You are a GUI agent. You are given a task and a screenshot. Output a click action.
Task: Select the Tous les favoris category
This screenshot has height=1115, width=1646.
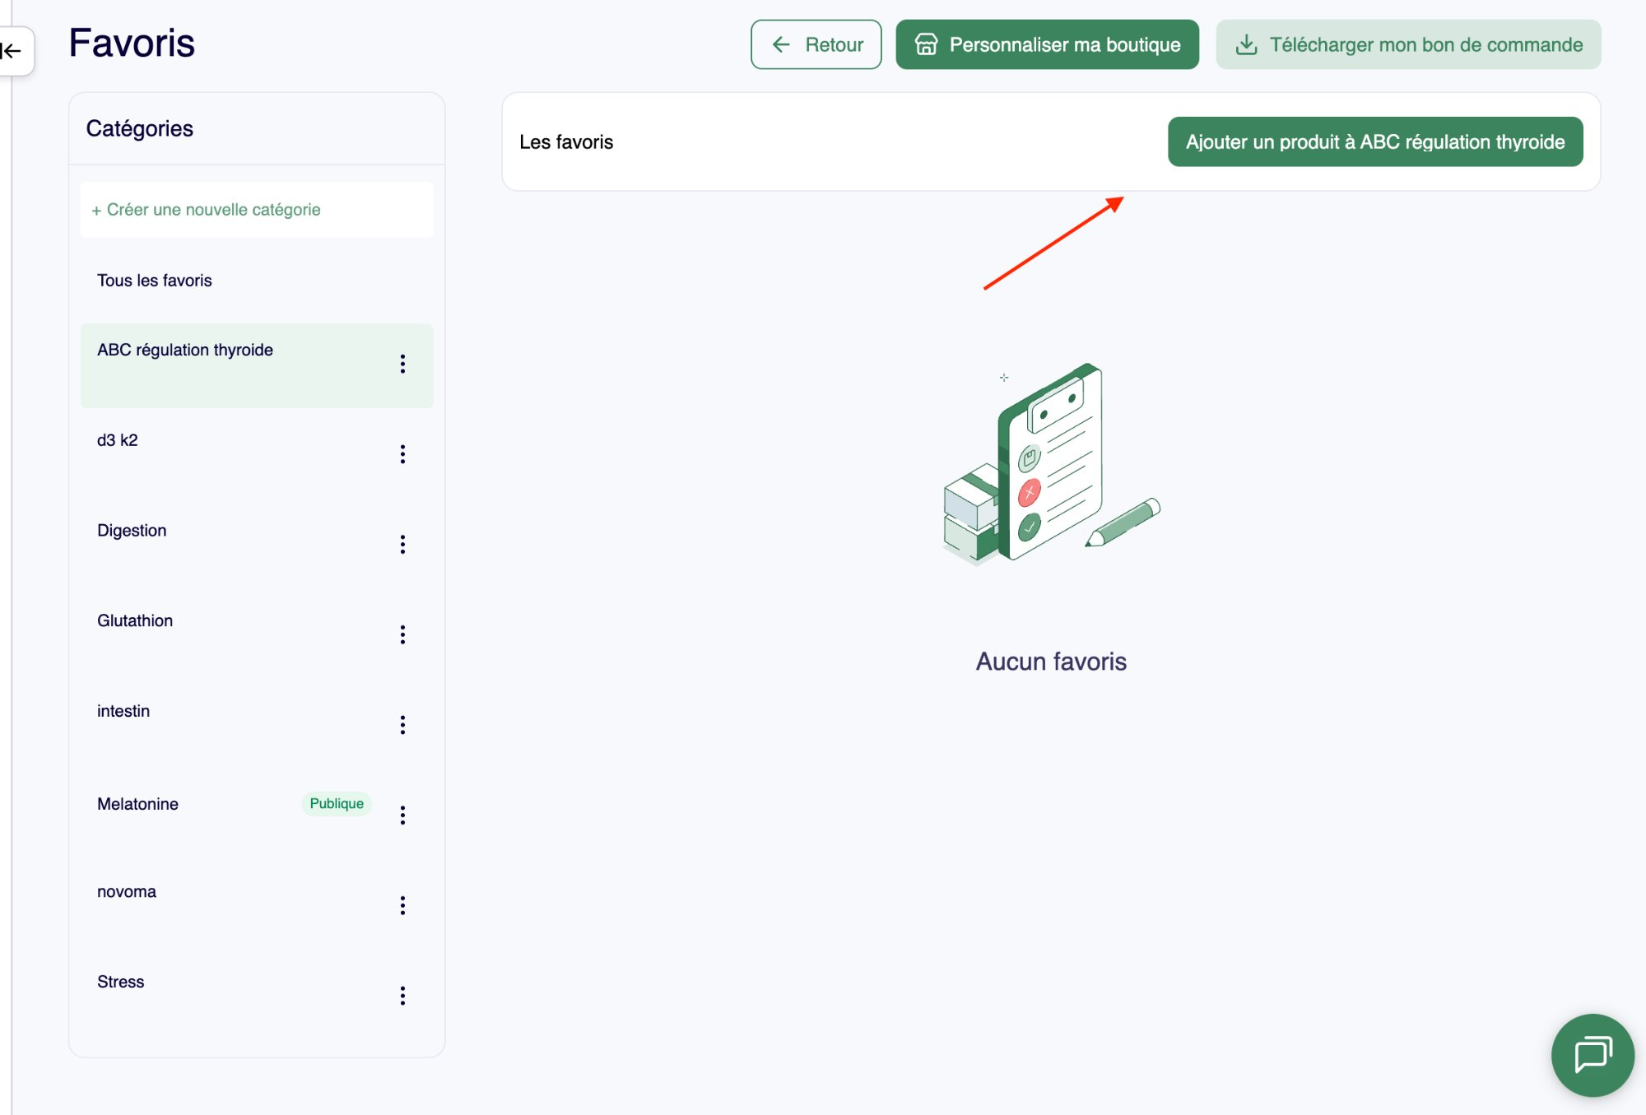click(155, 280)
